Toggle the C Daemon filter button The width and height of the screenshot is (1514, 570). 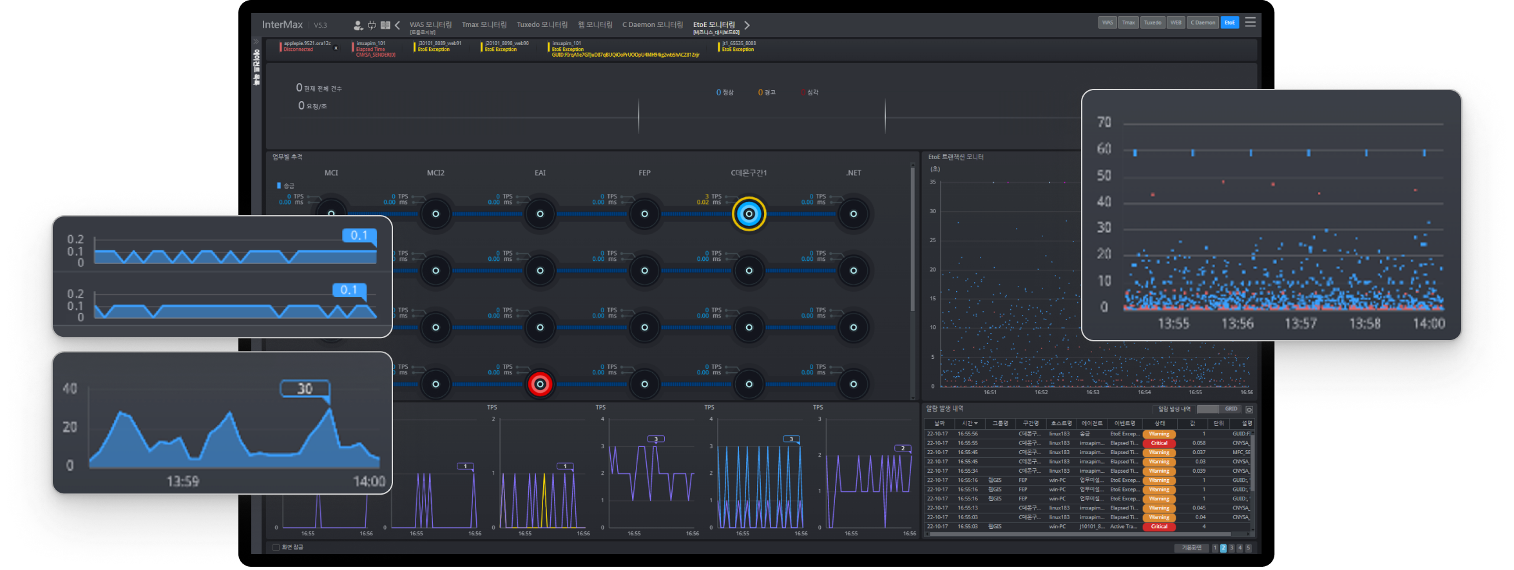1203,23
